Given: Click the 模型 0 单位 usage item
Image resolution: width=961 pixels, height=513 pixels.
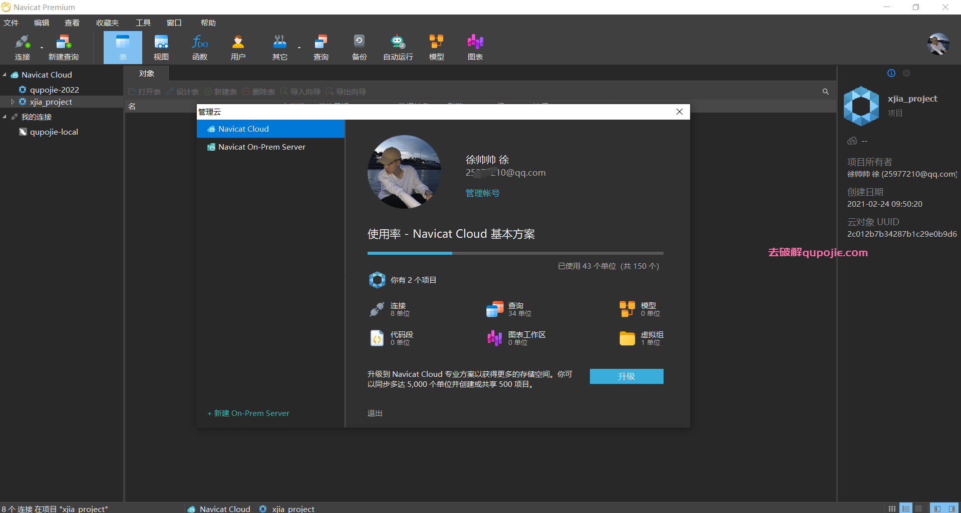Looking at the screenshot, I should point(640,309).
